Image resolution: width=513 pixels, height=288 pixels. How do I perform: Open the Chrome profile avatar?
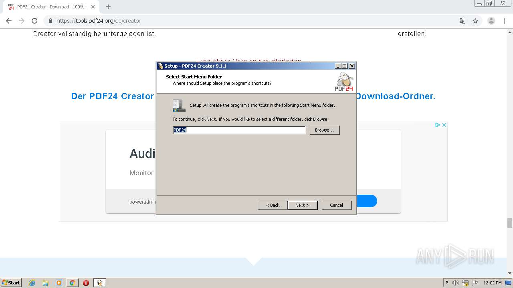491,21
